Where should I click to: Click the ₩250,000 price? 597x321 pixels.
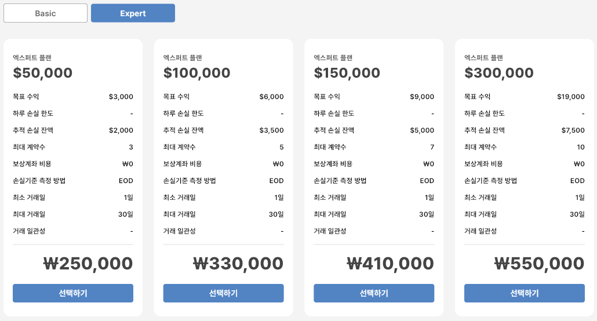pyautogui.click(x=88, y=264)
